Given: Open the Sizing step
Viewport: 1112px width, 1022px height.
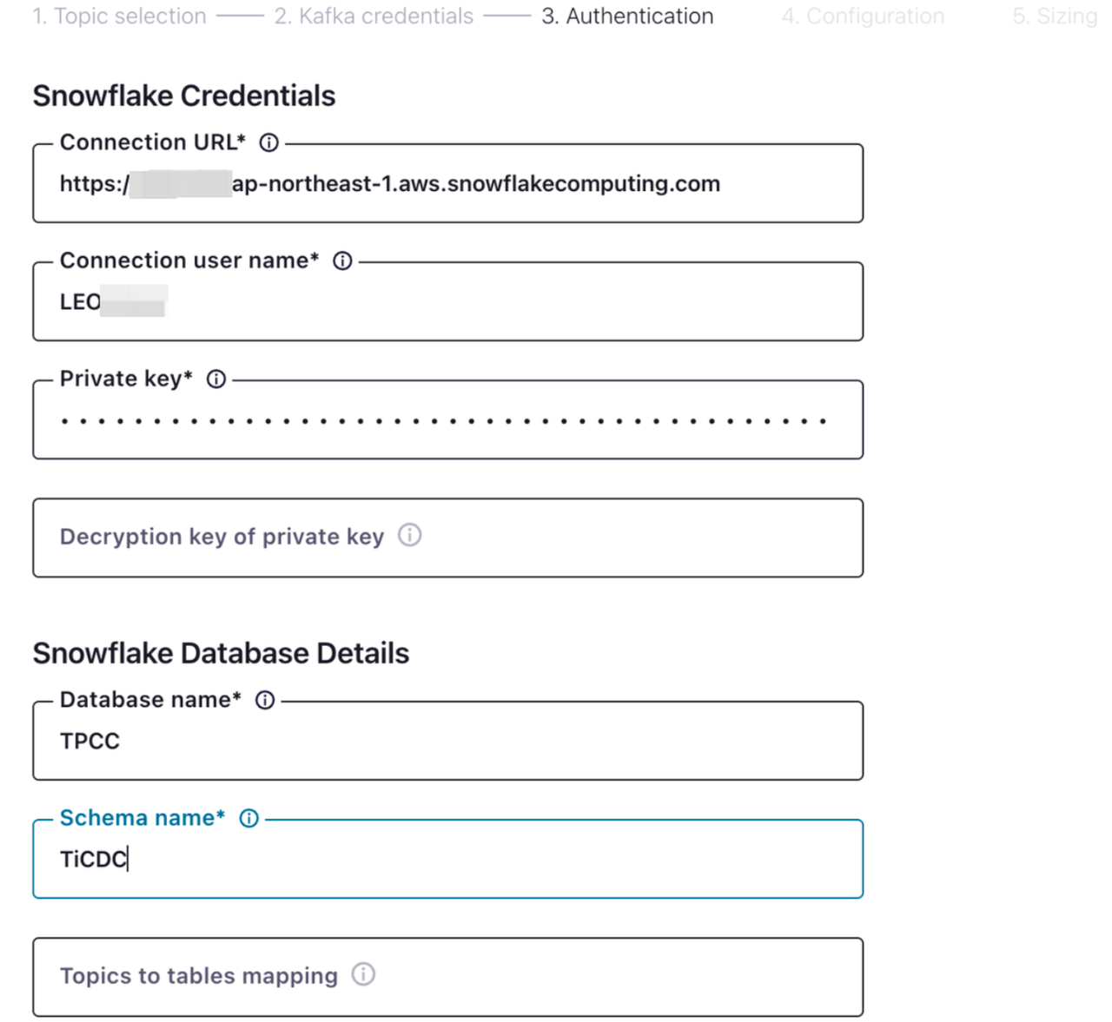Looking at the screenshot, I should point(1055,16).
